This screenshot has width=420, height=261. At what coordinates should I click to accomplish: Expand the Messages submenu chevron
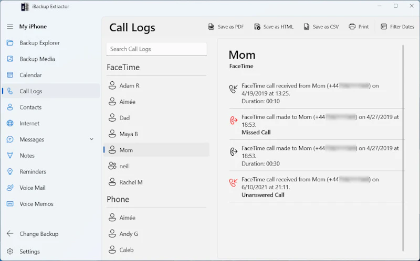pyautogui.click(x=91, y=139)
